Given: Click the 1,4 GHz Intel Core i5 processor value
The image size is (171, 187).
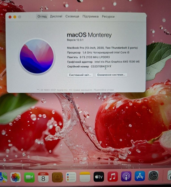Looking at the screenshot, I should pos(106,52).
